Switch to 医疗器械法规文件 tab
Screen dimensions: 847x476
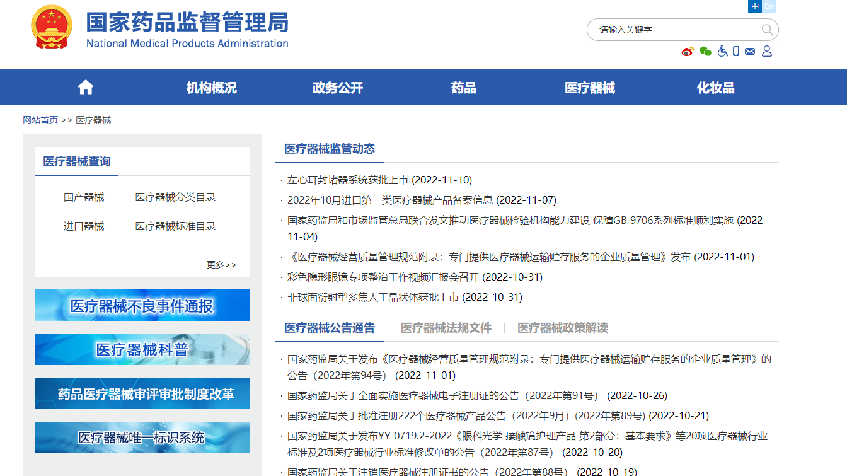click(x=446, y=328)
